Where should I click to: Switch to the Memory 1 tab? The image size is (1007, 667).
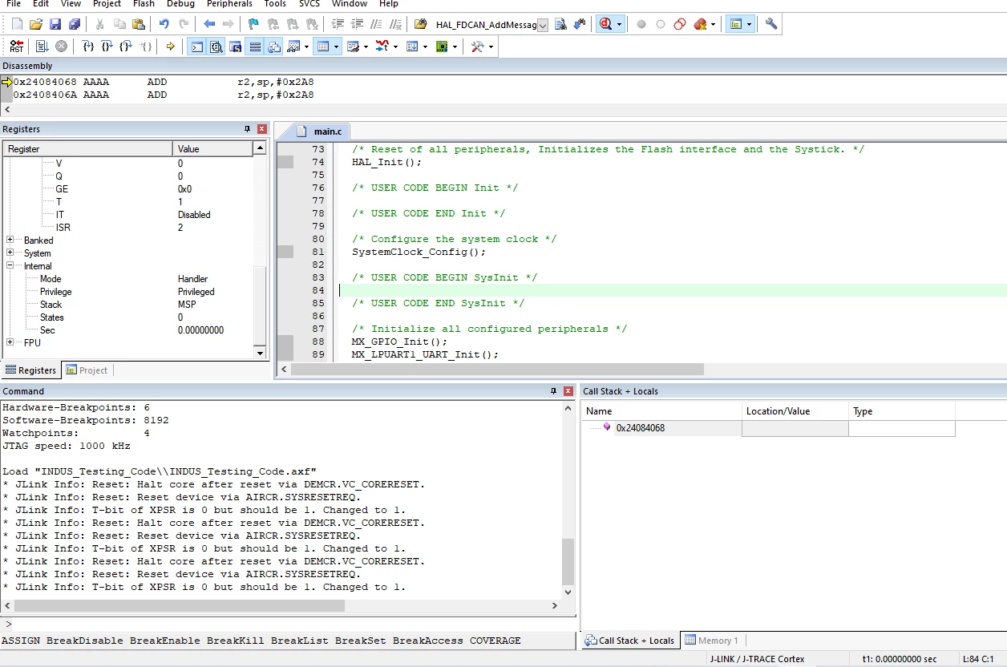[x=711, y=640]
